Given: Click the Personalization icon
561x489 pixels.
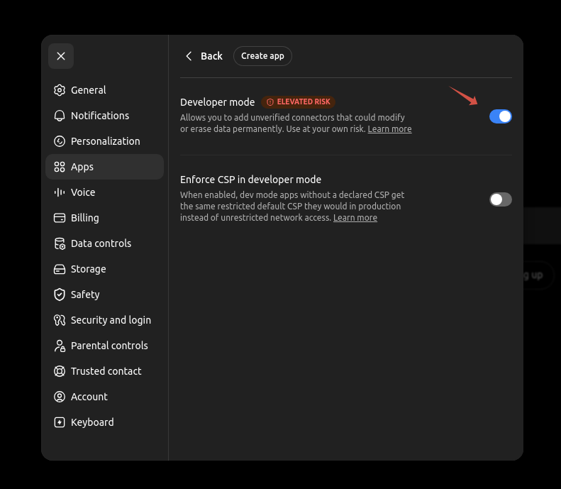Looking at the screenshot, I should click(x=60, y=141).
